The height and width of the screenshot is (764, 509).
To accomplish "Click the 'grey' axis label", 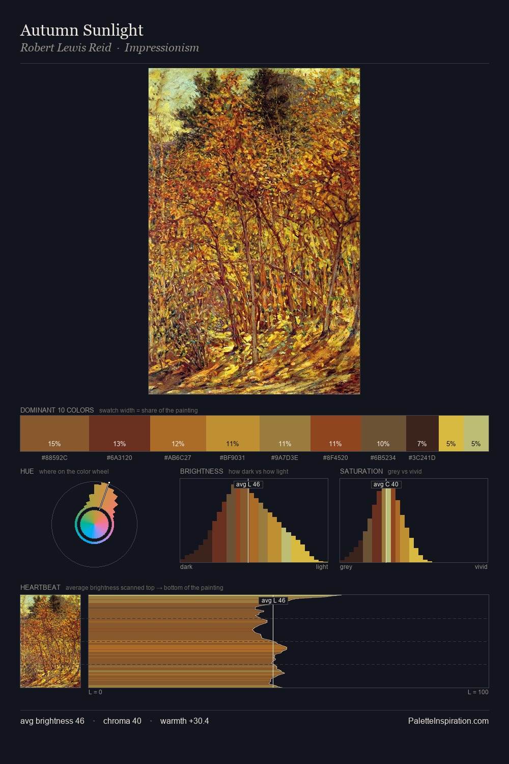I will 346,567.
